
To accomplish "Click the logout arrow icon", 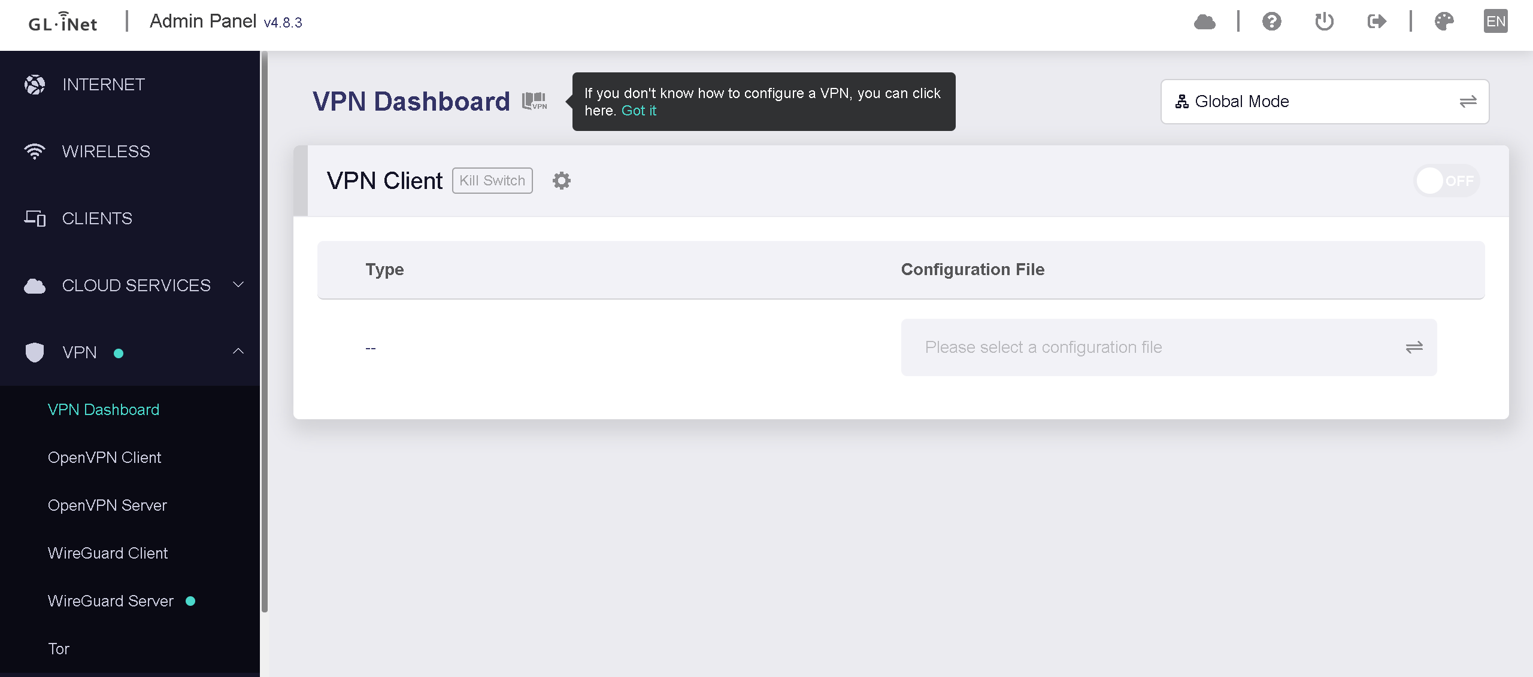I will pos(1377,22).
